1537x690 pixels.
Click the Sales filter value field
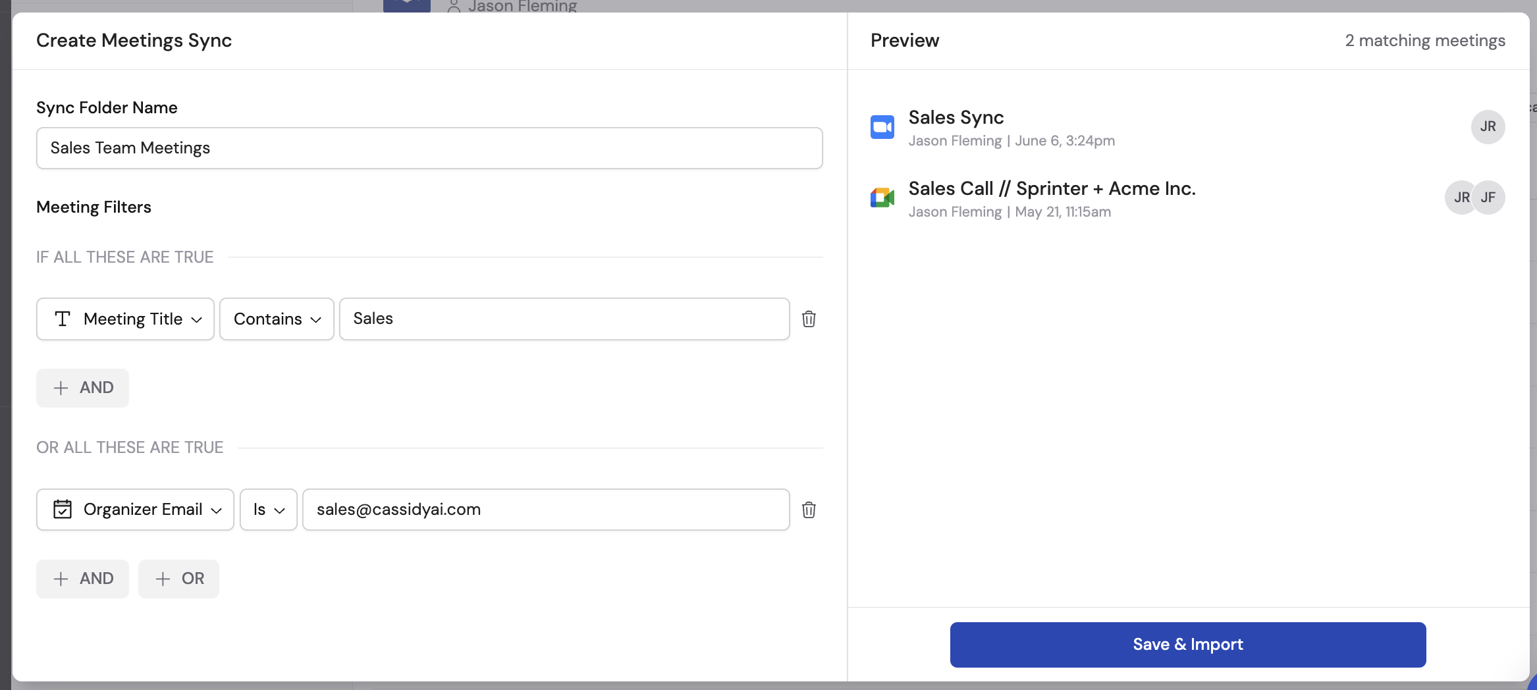pos(564,319)
